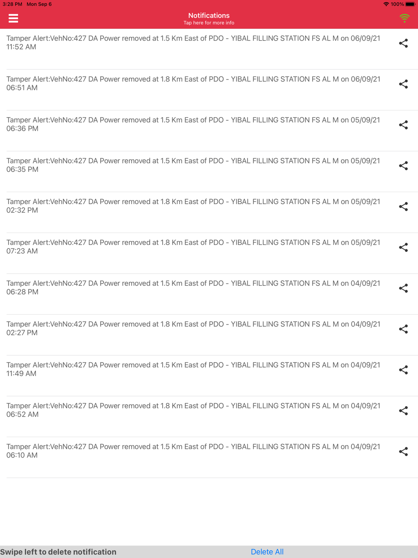Image resolution: width=418 pixels, height=558 pixels.
Task: Open the 04/09/21 06:10 AM notification
Action: tap(193, 451)
